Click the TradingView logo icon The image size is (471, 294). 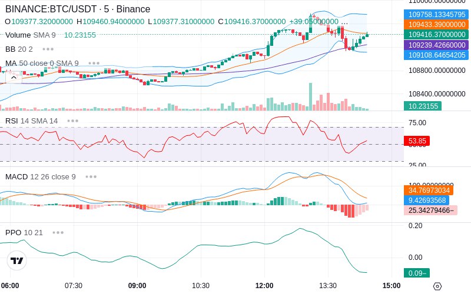pos(17,260)
